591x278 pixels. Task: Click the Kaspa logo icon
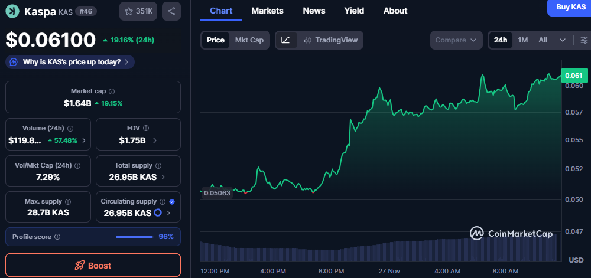[12, 11]
